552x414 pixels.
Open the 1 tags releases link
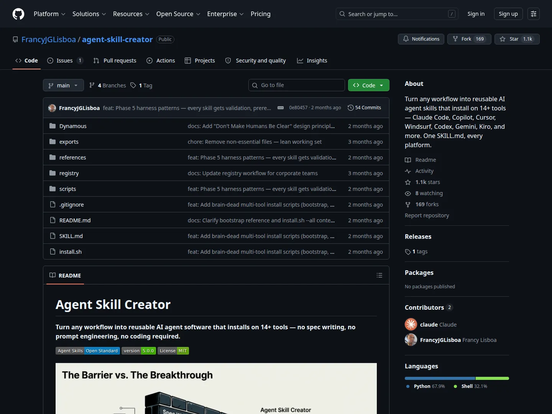click(x=416, y=251)
